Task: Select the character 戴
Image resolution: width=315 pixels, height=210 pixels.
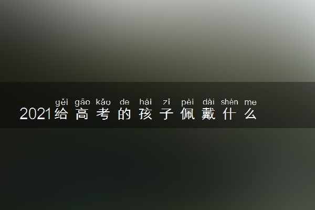Action: 208,114
